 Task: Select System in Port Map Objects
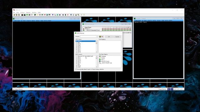103,58
